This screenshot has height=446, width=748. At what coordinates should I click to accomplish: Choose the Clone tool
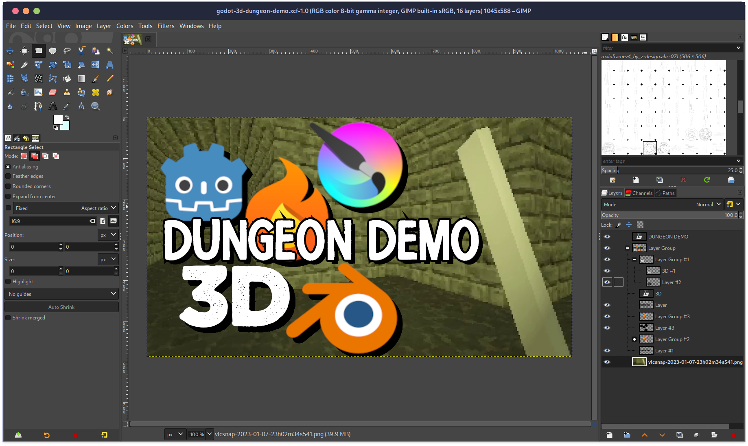[x=67, y=92]
